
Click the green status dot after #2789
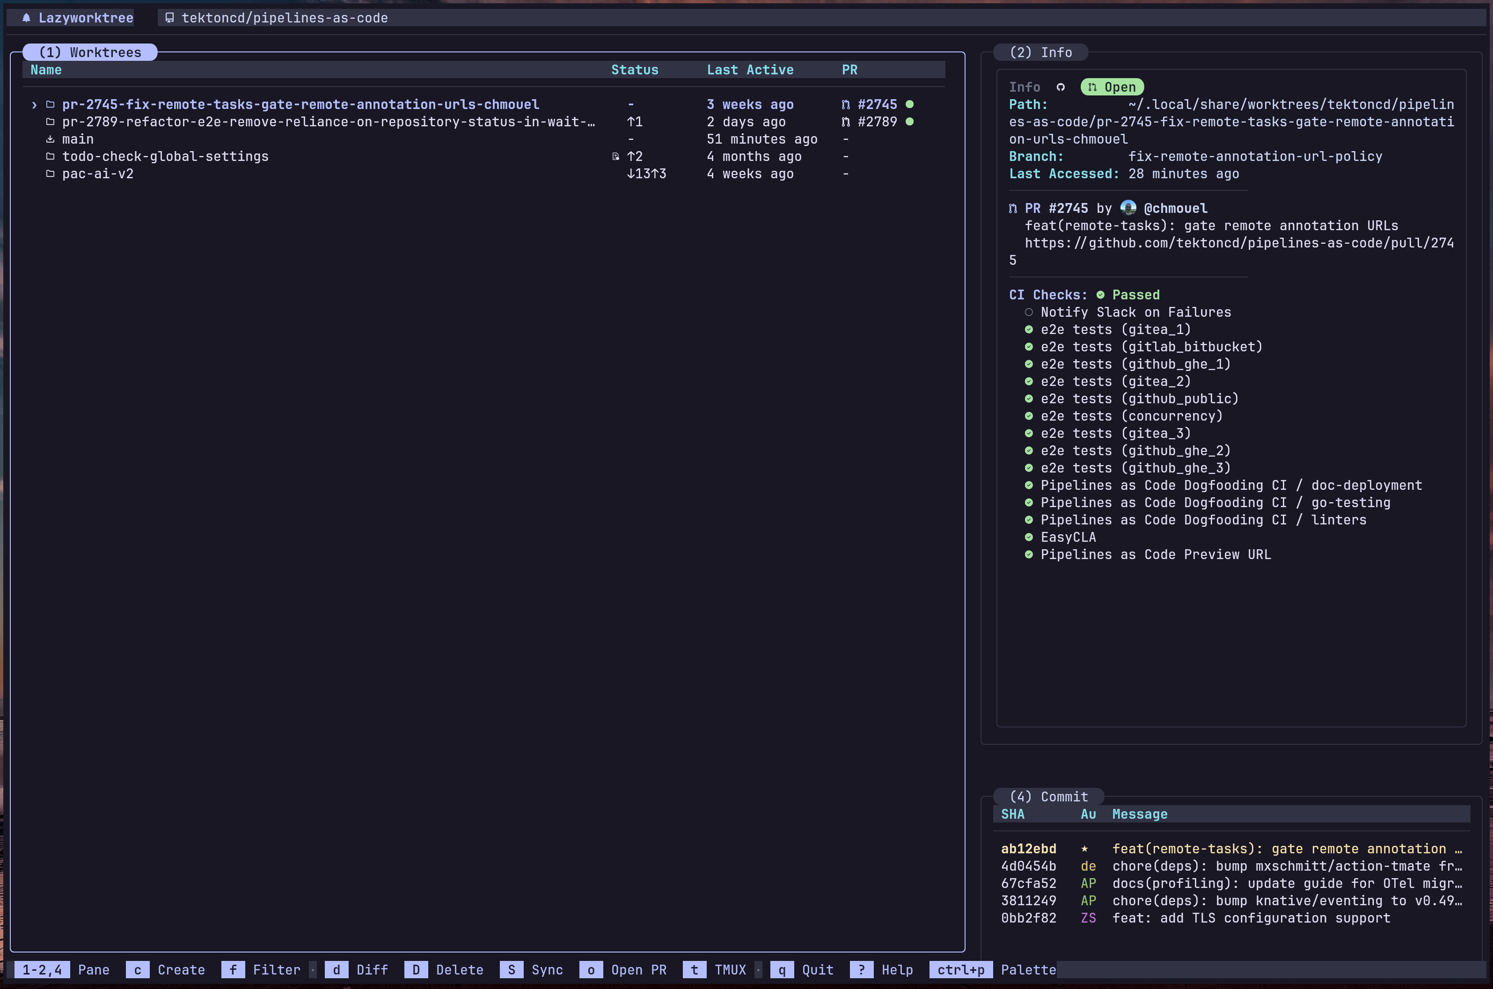tap(909, 122)
